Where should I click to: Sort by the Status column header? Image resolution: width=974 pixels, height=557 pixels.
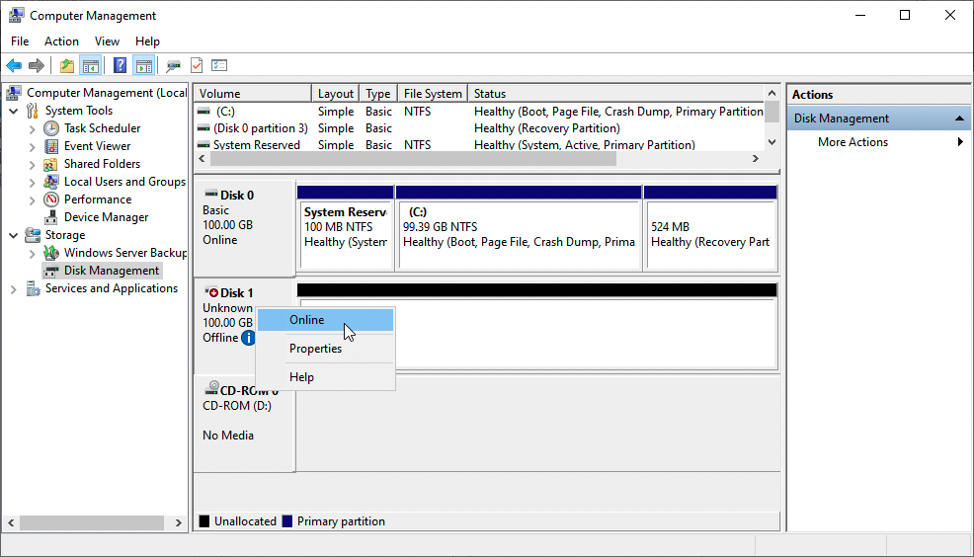[x=615, y=93]
